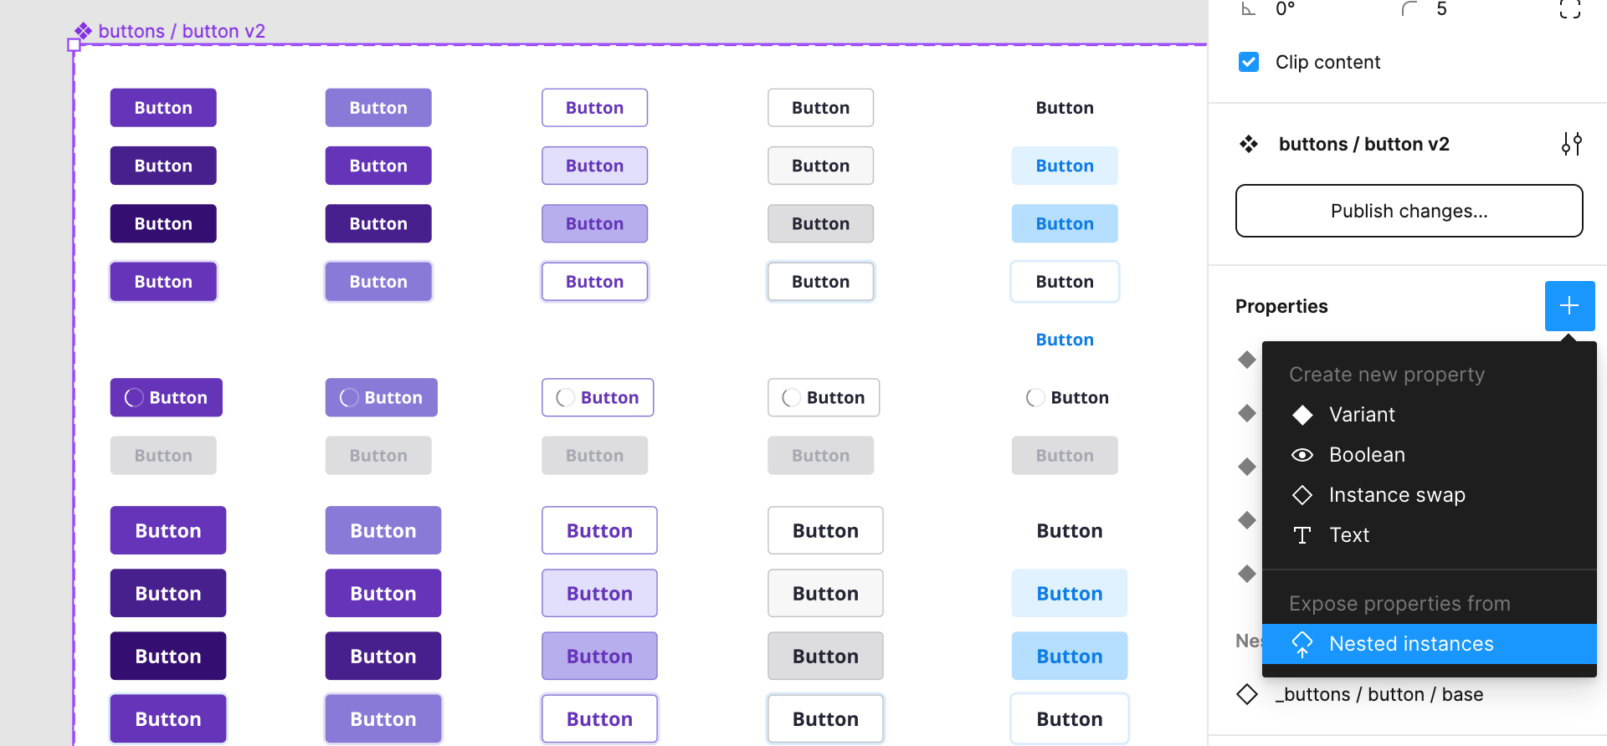The width and height of the screenshot is (1607, 746).
Task: Click the rotation value field showing 0°
Action: [x=1286, y=9]
